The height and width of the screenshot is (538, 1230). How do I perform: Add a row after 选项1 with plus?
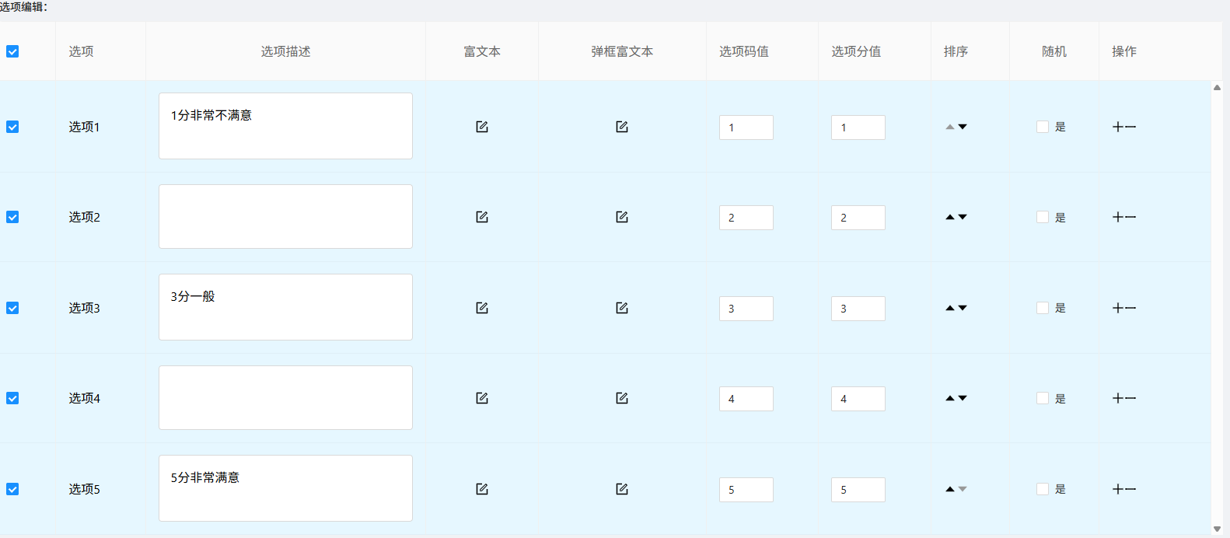pos(1118,127)
